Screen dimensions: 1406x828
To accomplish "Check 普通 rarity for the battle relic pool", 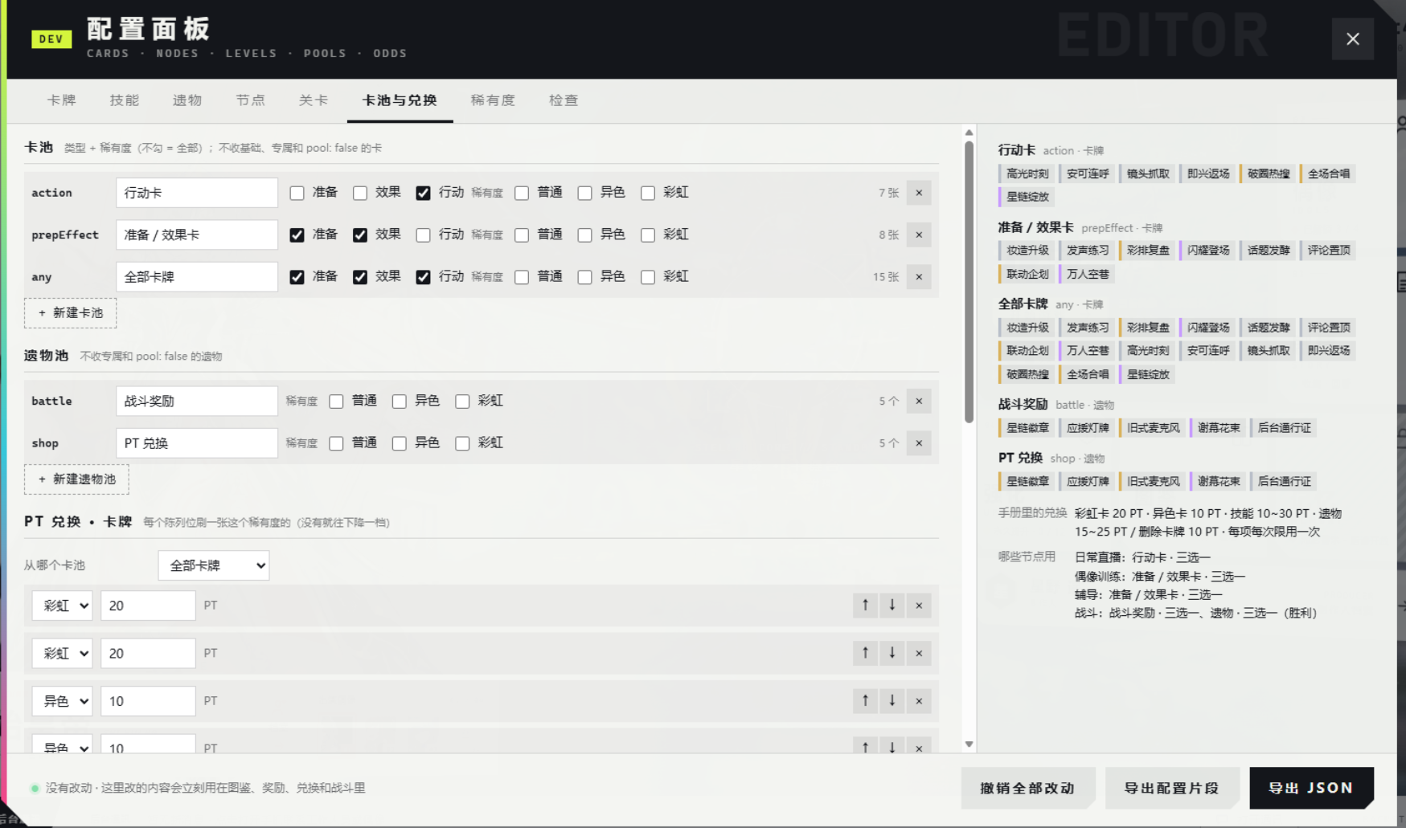I will 336,401.
